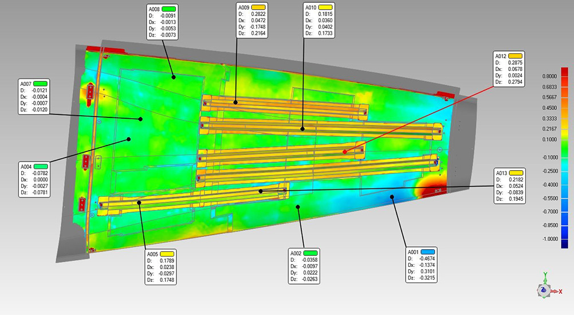Click the red measurement point for A012
The height and width of the screenshot is (315, 574).
tap(344, 152)
